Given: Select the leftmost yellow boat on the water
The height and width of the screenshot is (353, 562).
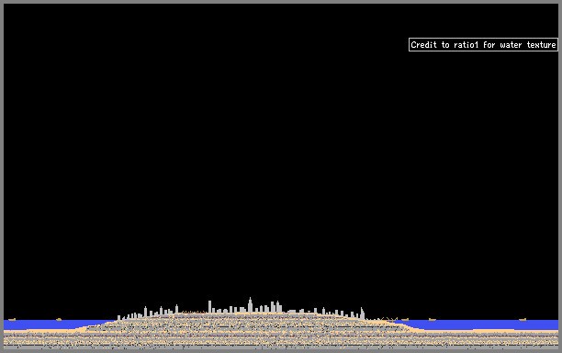Looking at the screenshot, I should (12, 319).
